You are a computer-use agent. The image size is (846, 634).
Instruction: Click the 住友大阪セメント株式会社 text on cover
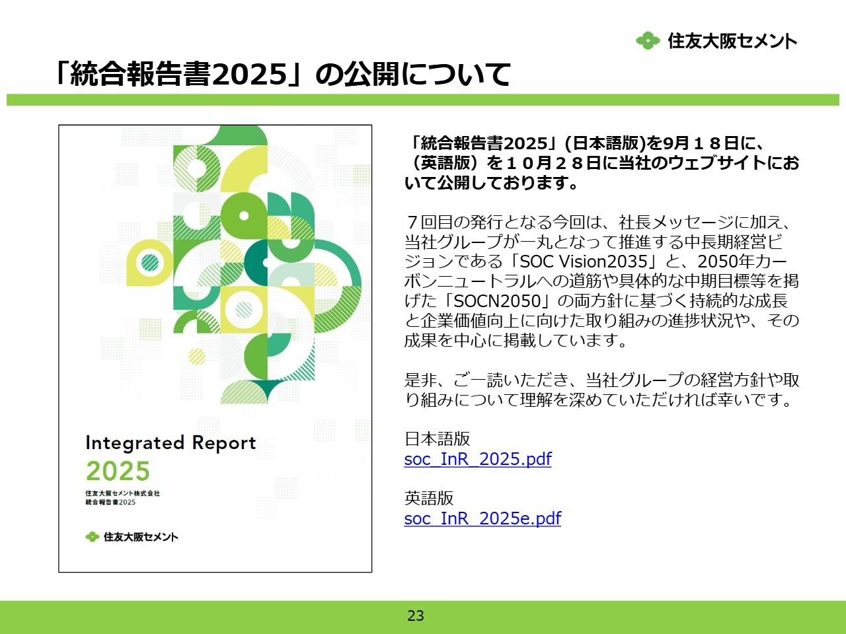[122, 493]
